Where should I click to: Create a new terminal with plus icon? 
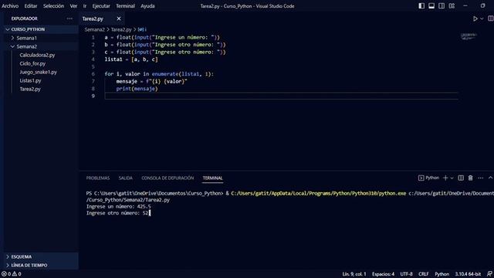[x=445, y=178]
